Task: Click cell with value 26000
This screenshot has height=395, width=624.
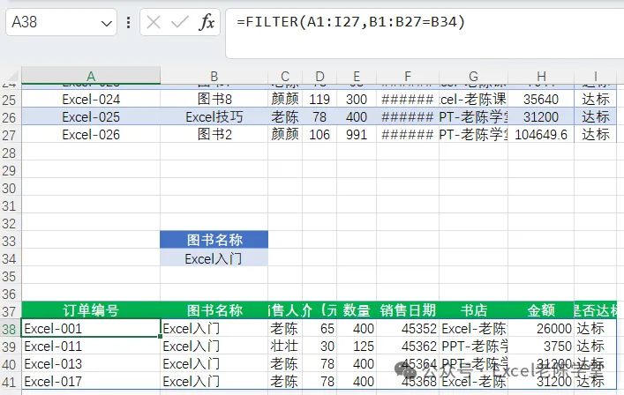Action: pyautogui.click(x=541, y=328)
